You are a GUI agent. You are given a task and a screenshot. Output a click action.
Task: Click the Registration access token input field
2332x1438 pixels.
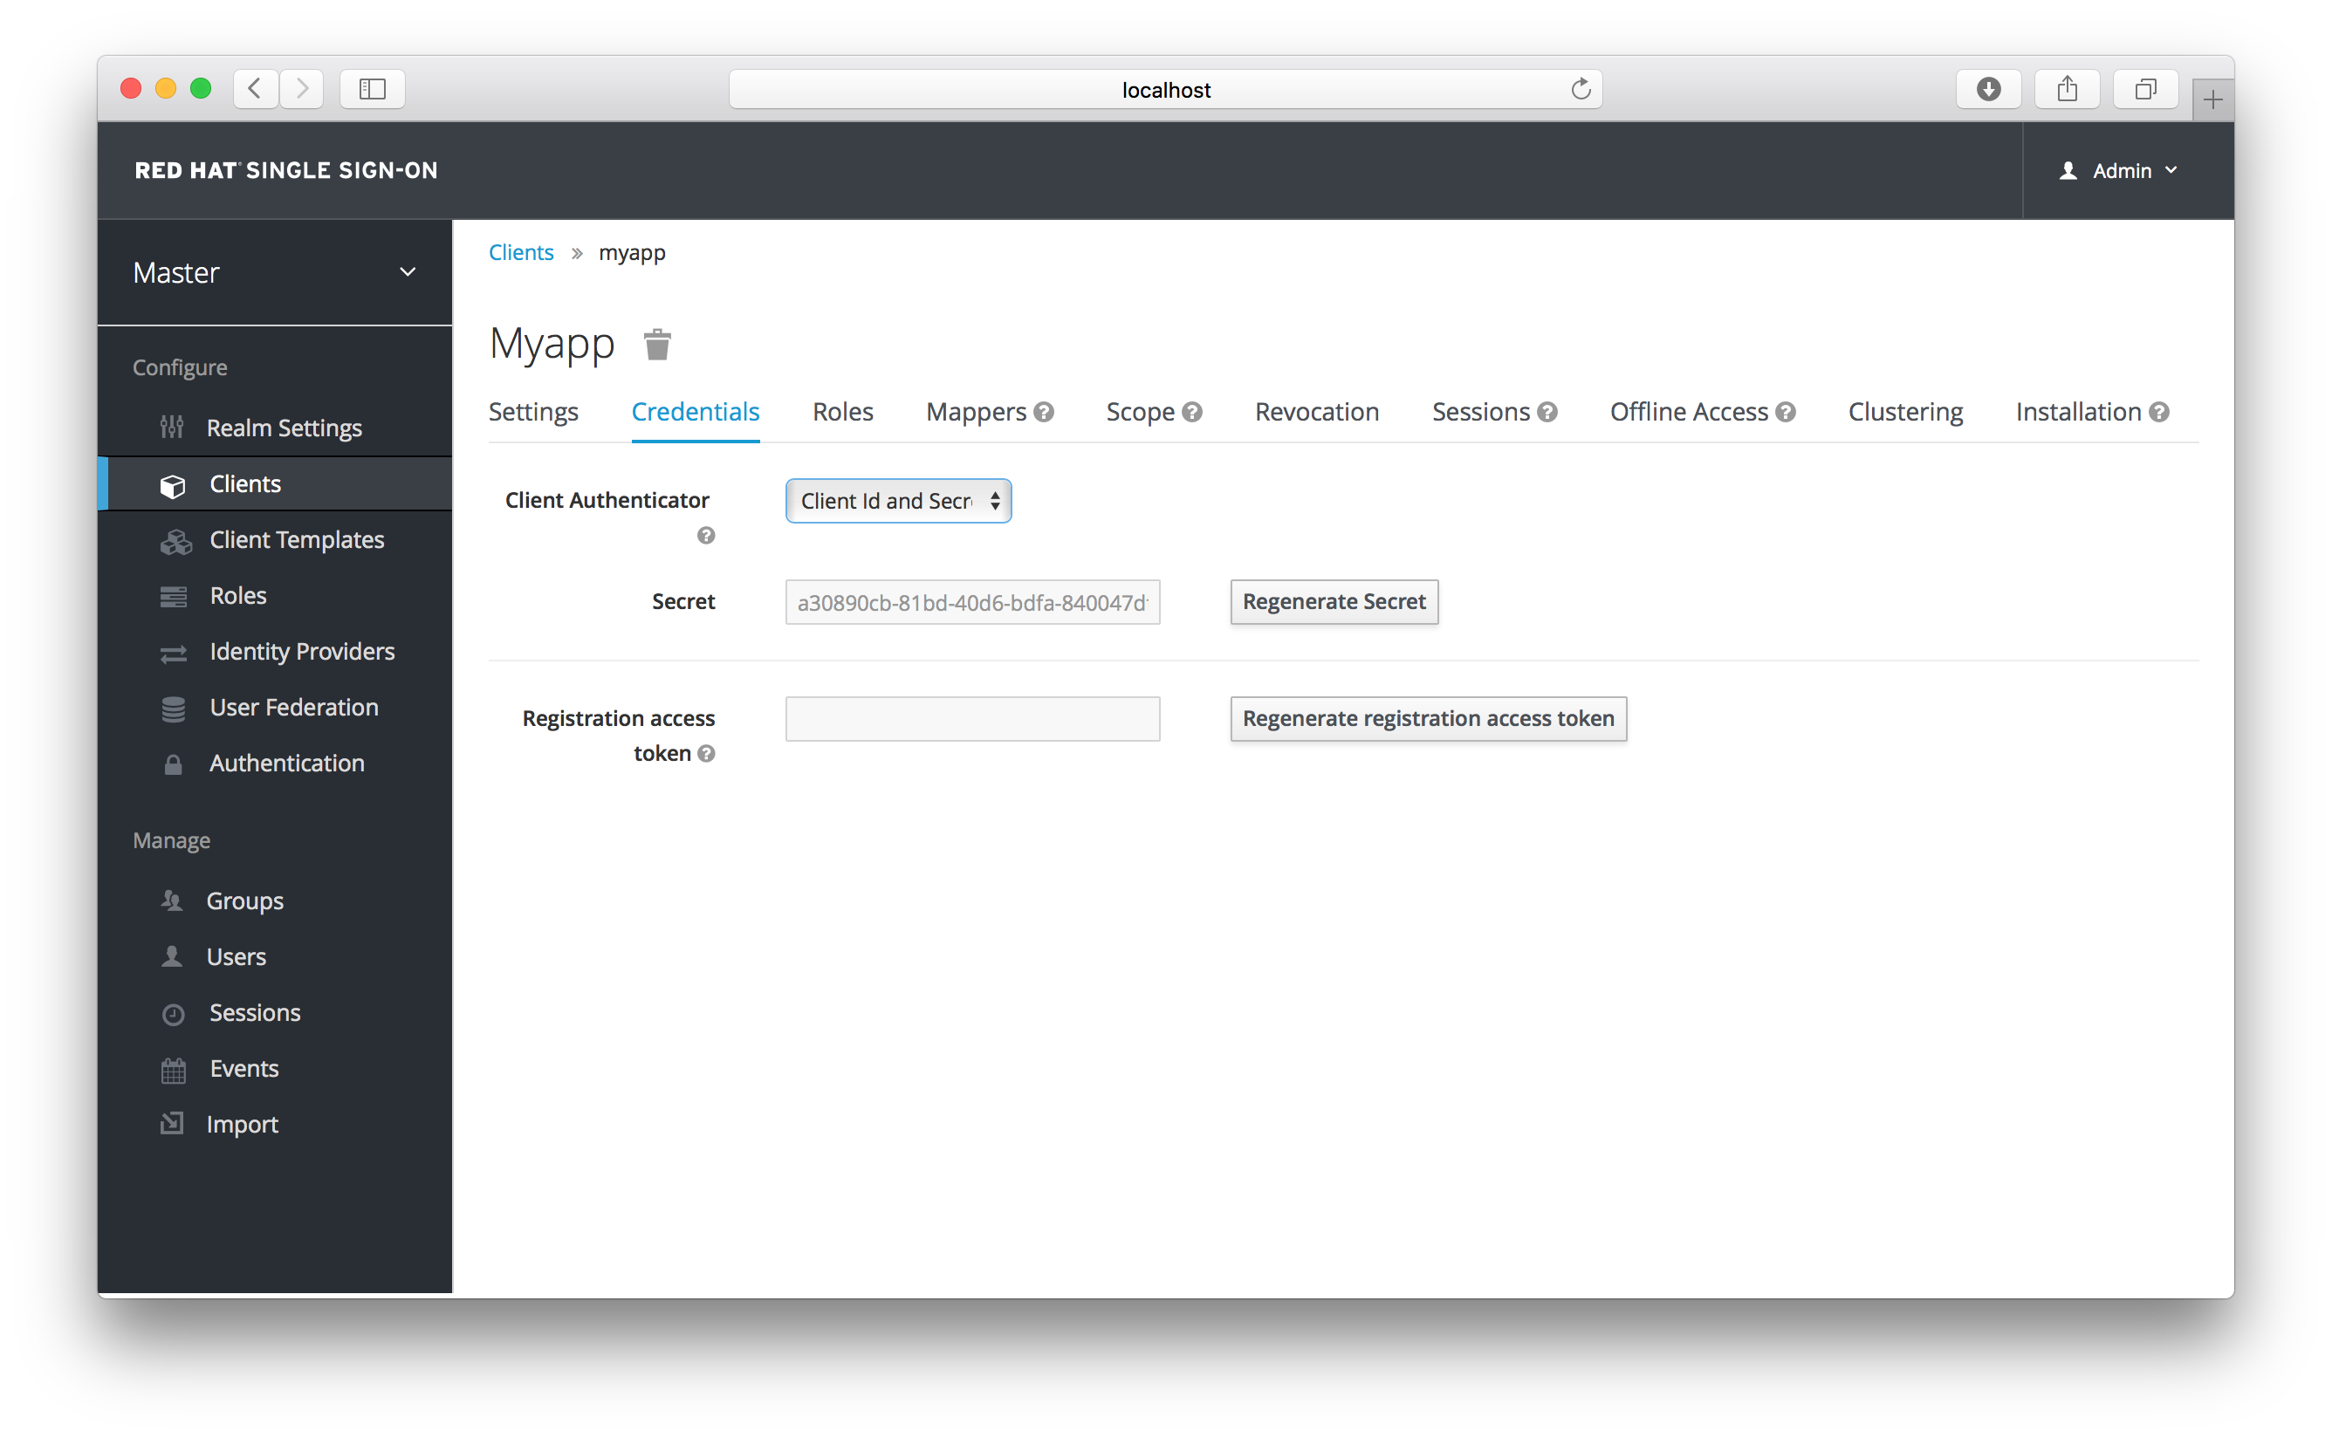pyautogui.click(x=973, y=718)
